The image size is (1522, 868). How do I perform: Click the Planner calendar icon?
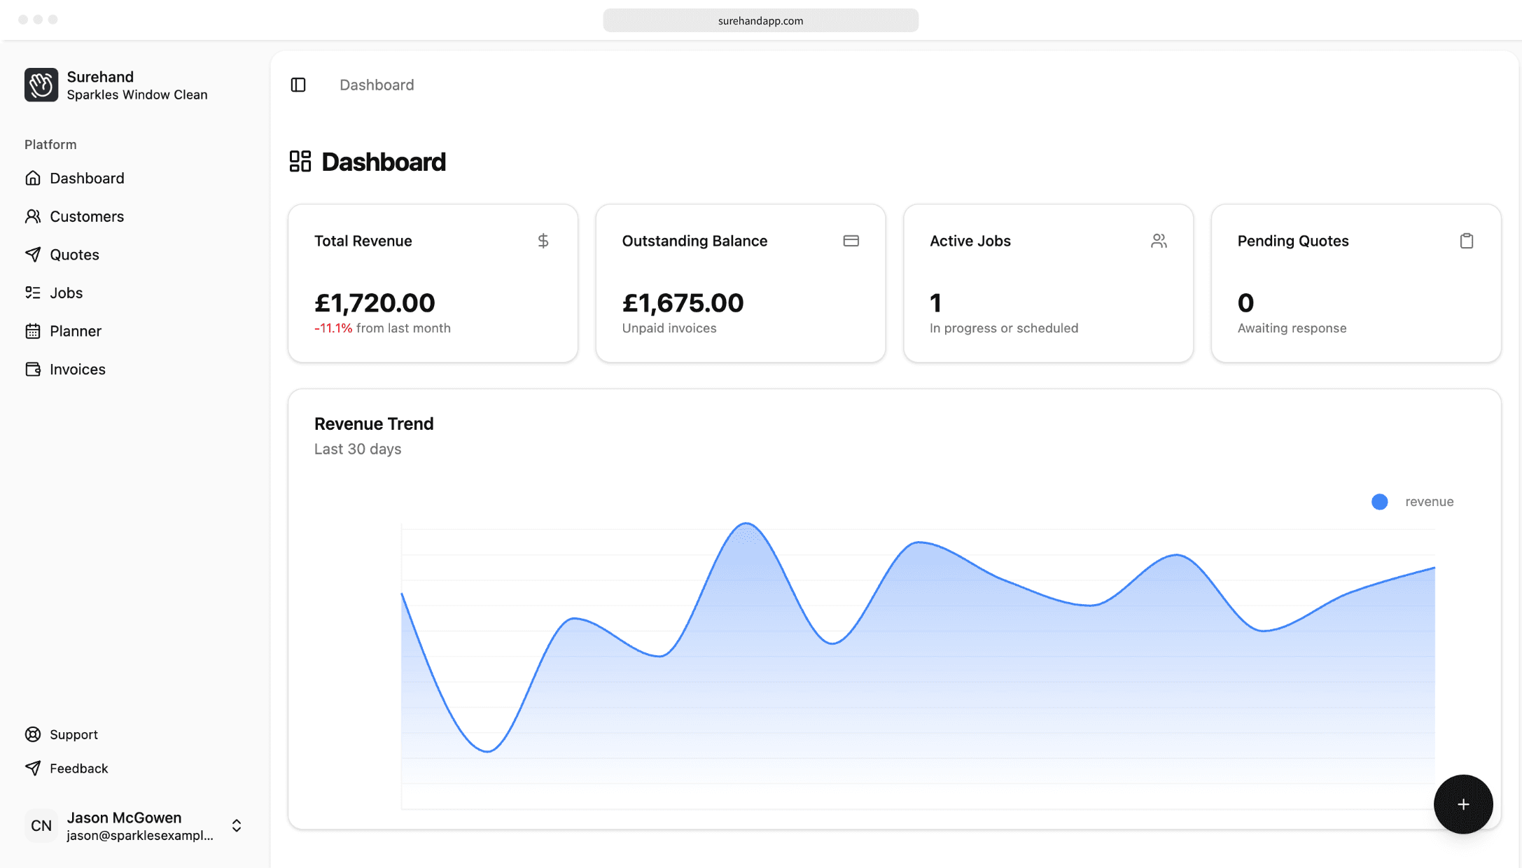click(x=33, y=331)
